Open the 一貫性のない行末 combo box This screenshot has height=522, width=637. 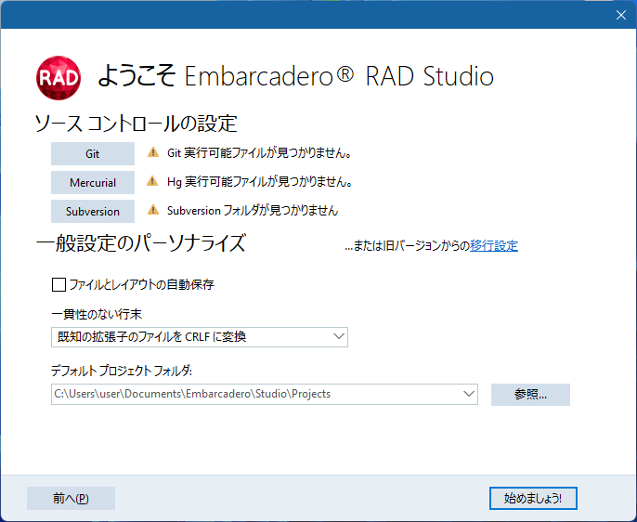pos(200,337)
